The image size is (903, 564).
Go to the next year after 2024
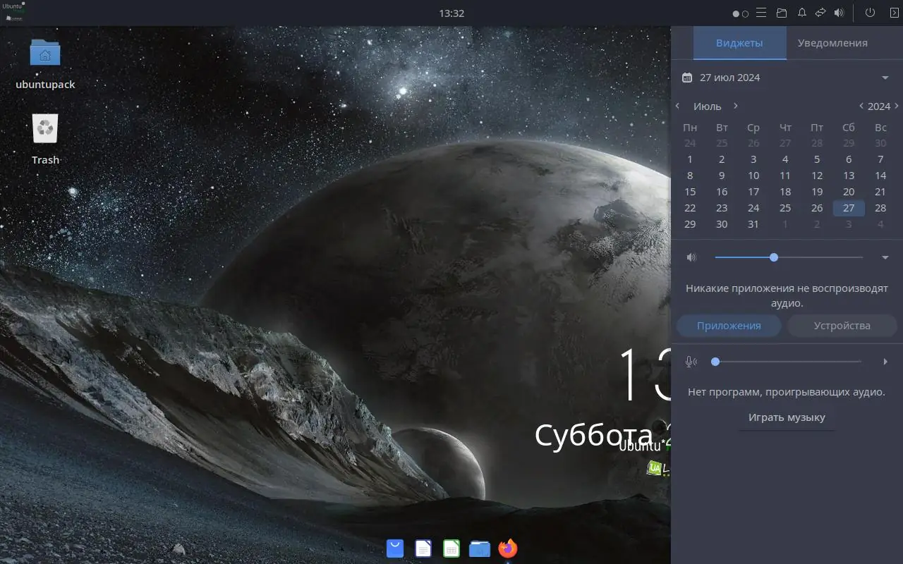[897, 106]
